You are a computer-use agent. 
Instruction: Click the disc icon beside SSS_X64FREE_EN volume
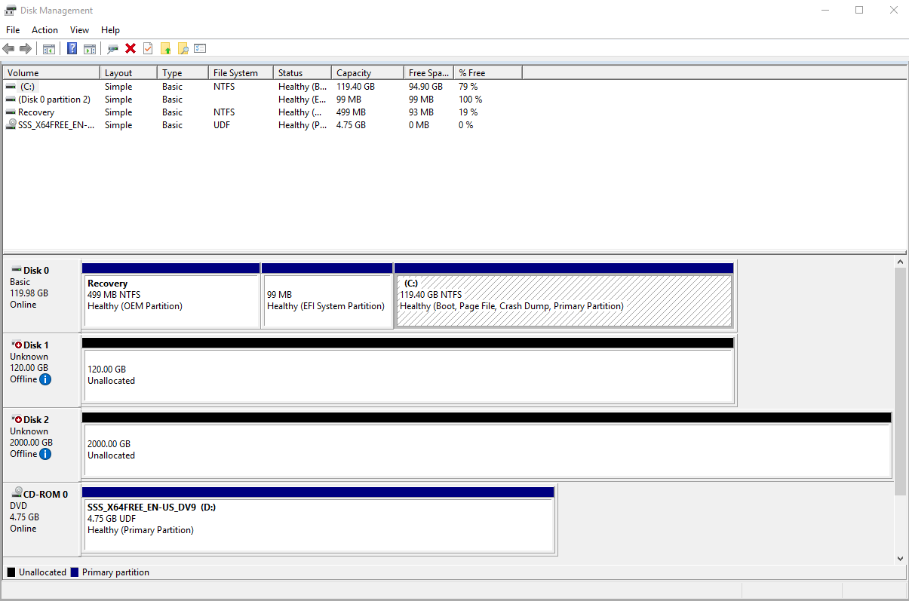(x=11, y=125)
